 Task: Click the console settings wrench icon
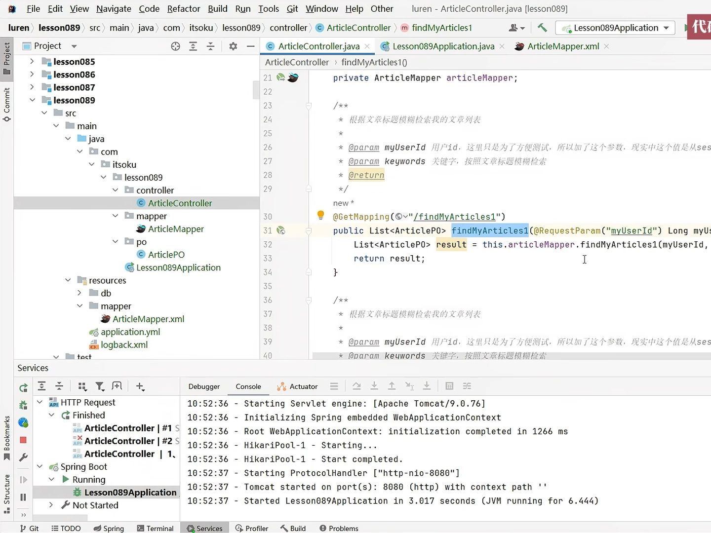pyautogui.click(x=23, y=457)
